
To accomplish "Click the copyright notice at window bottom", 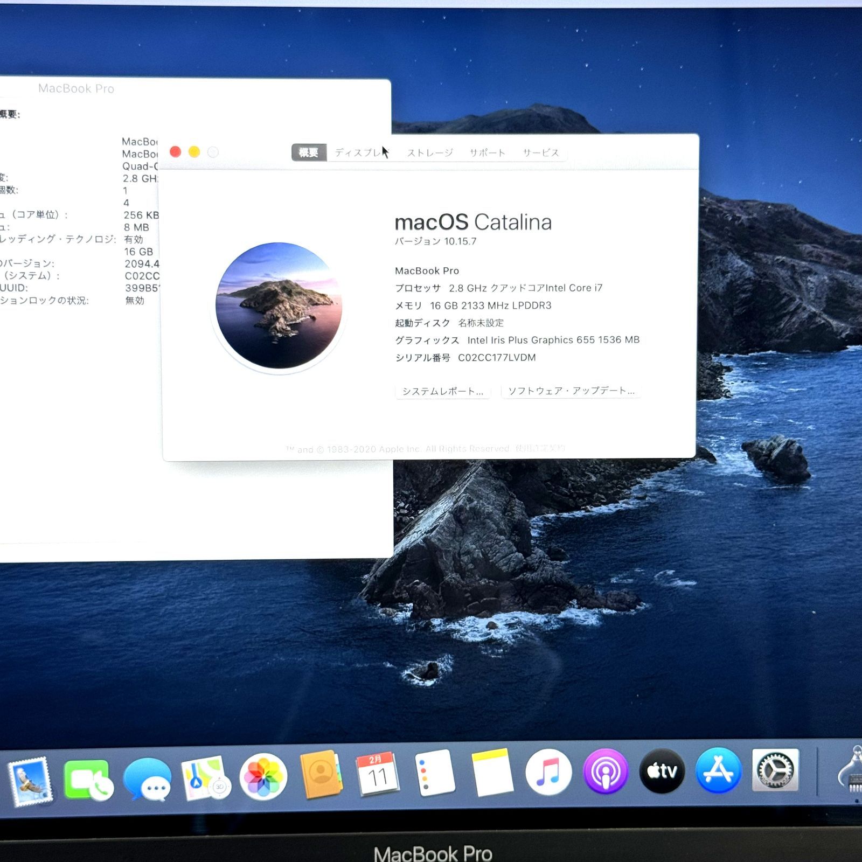I will [x=426, y=449].
